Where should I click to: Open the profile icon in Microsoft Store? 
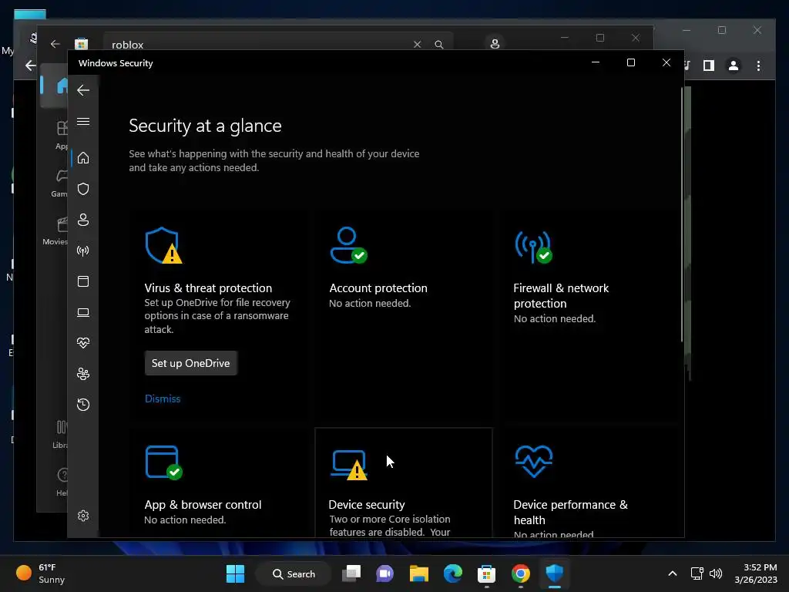495,44
